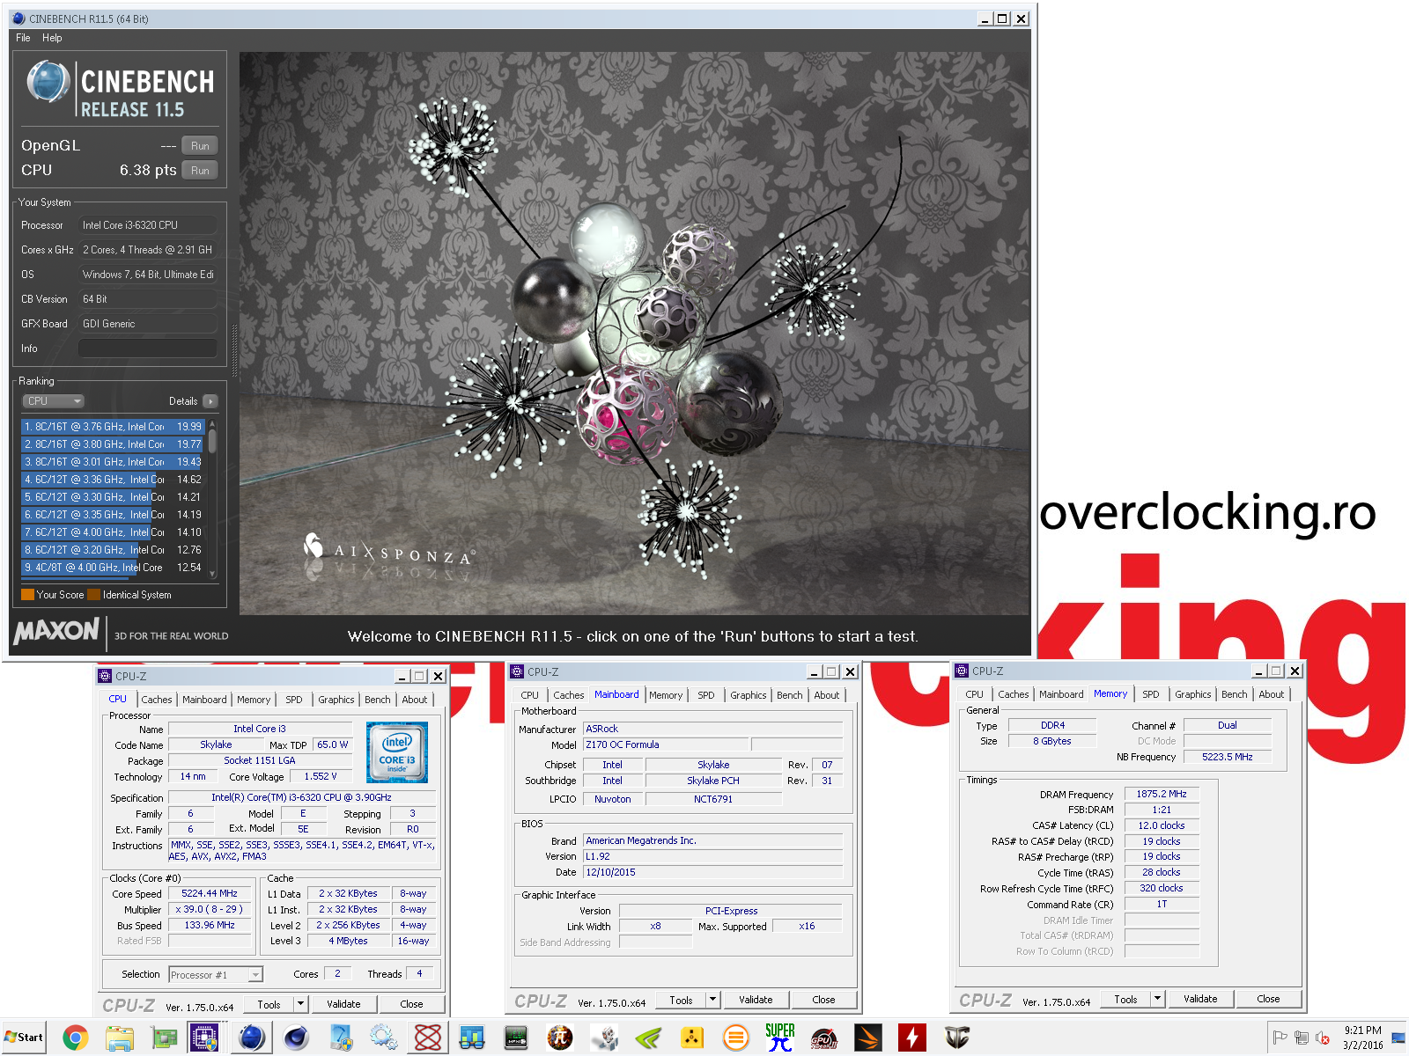
Task: Run the OpenGL test in Cinebench
Action: click(200, 146)
